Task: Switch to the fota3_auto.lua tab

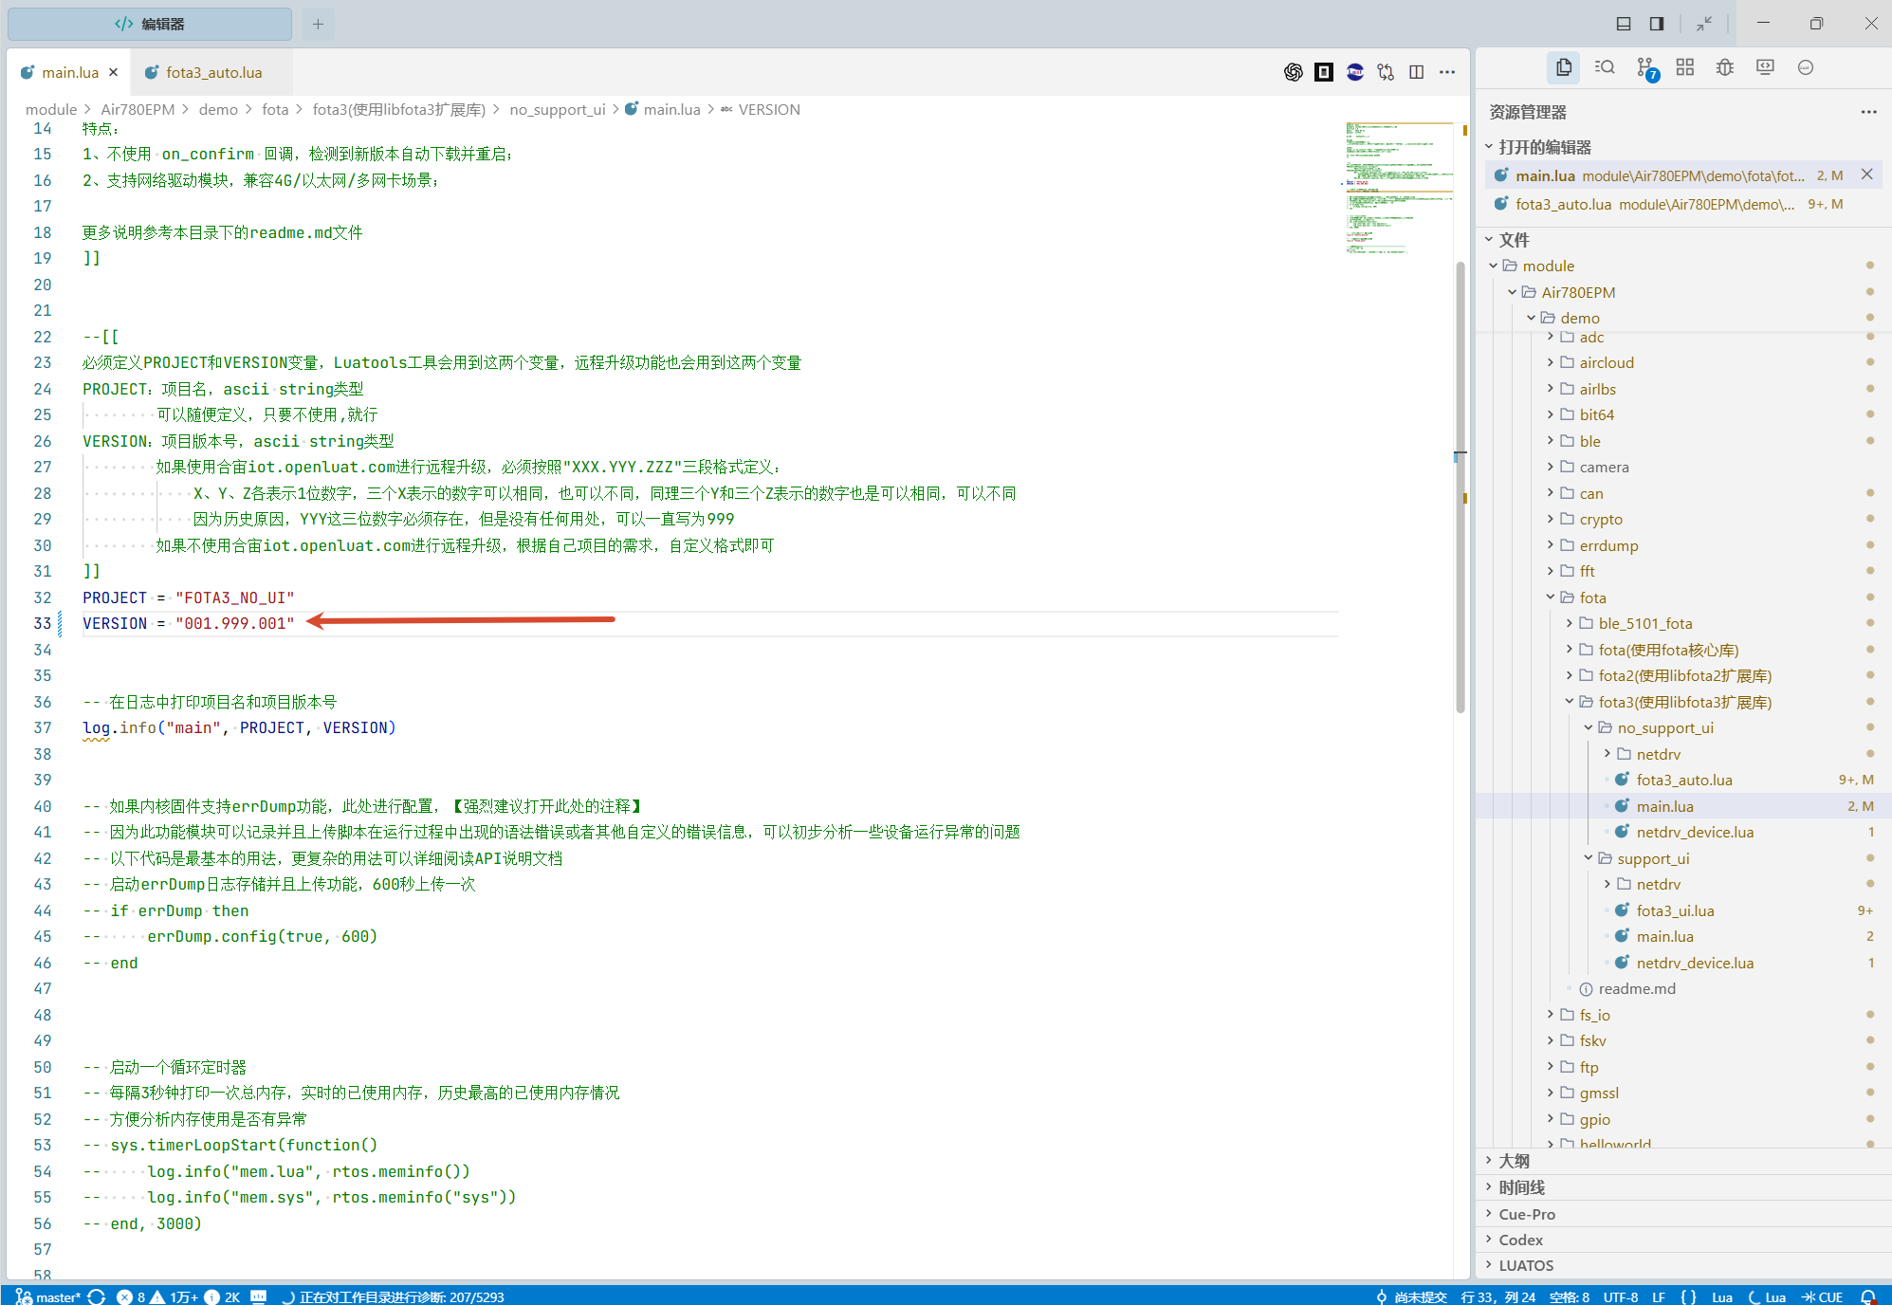Action: tap(213, 72)
